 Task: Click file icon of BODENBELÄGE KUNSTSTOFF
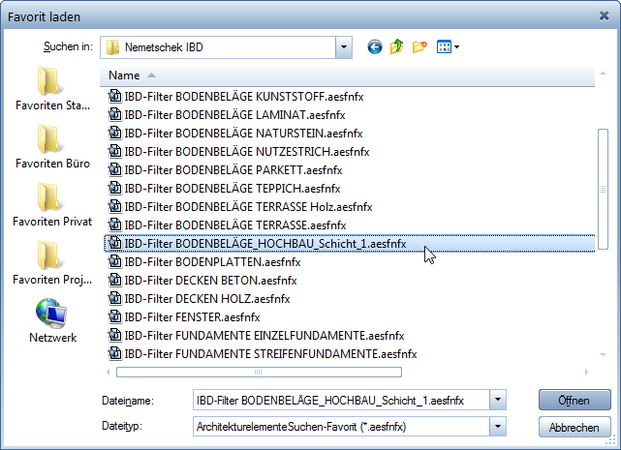coord(115,96)
